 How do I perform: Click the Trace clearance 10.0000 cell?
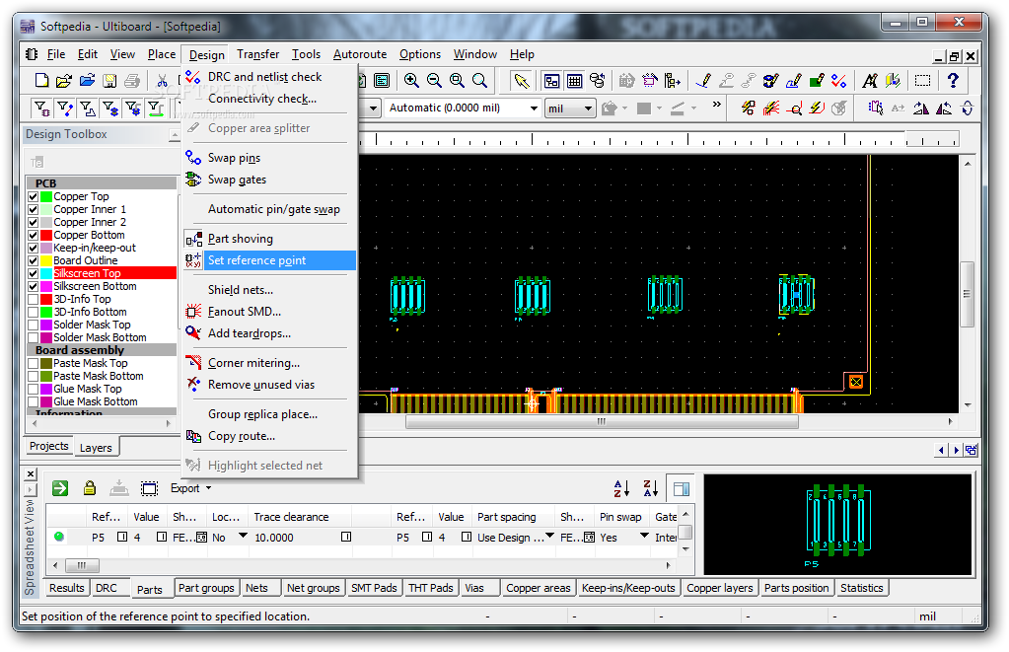(299, 537)
